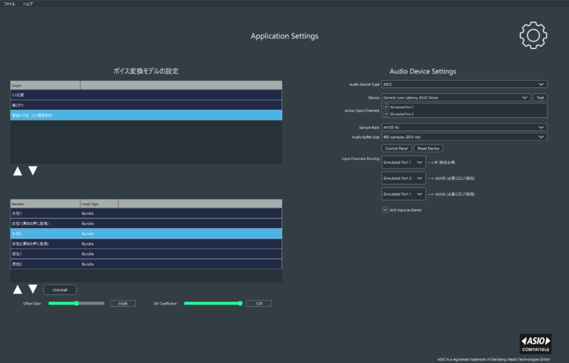Image resolution: width=569 pixels, height=363 pixels.
Task: Disable AUX Input as Stereo
Action: [x=385, y=210]
